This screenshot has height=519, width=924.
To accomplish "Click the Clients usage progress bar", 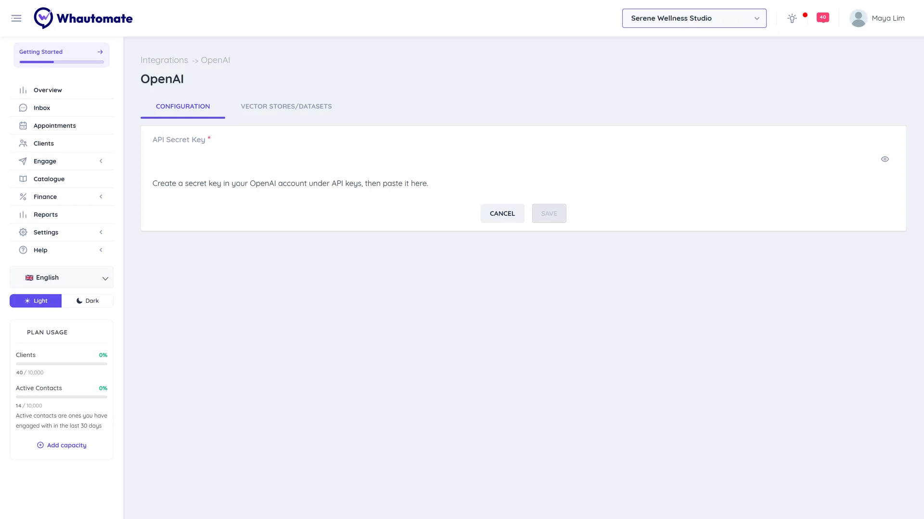I will pyautogui.click(x=62, y=364).
